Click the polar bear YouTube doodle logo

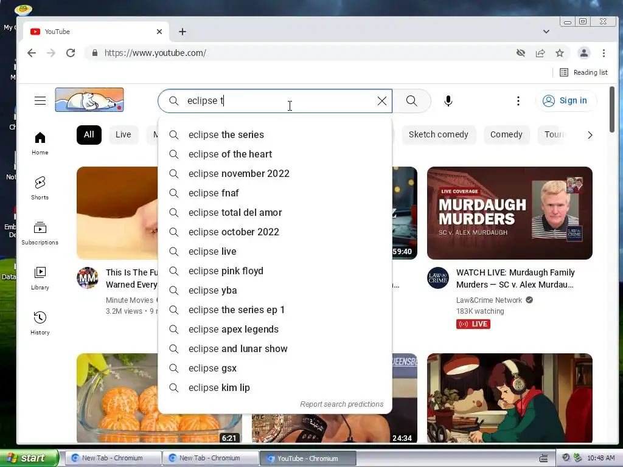[89, 100]
